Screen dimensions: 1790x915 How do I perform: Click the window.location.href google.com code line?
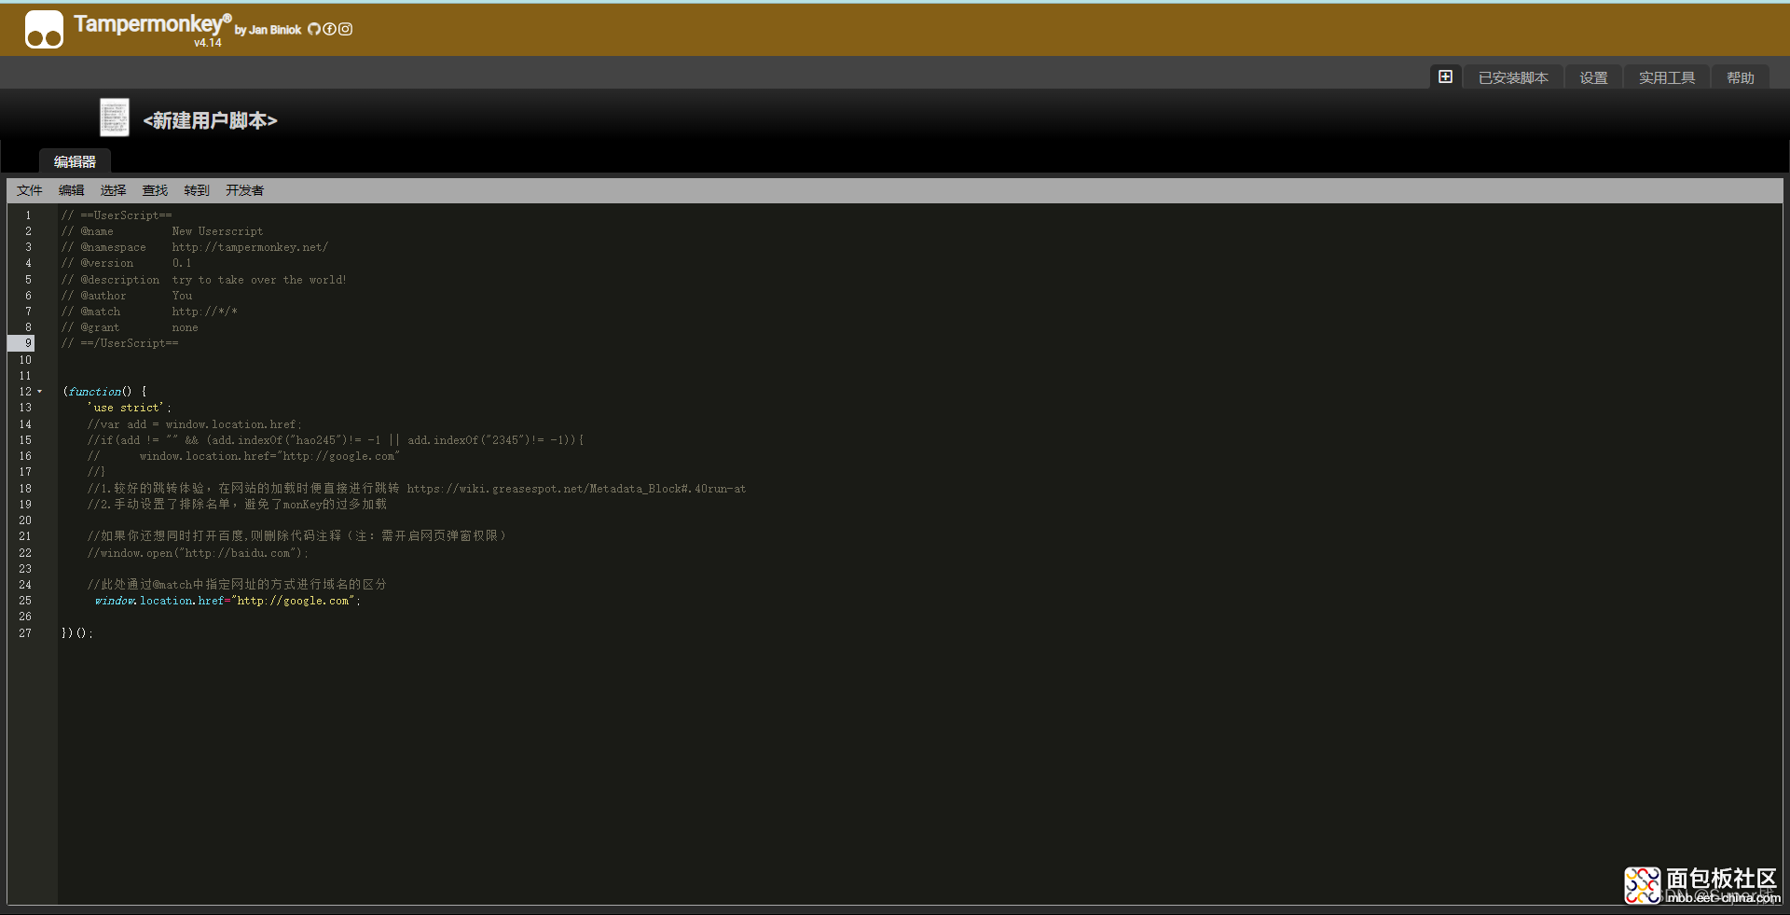coord(227,601)
